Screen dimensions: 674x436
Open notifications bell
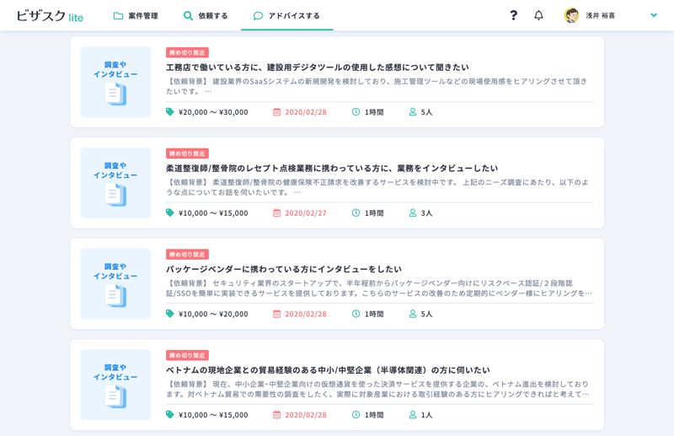point(538,15)
